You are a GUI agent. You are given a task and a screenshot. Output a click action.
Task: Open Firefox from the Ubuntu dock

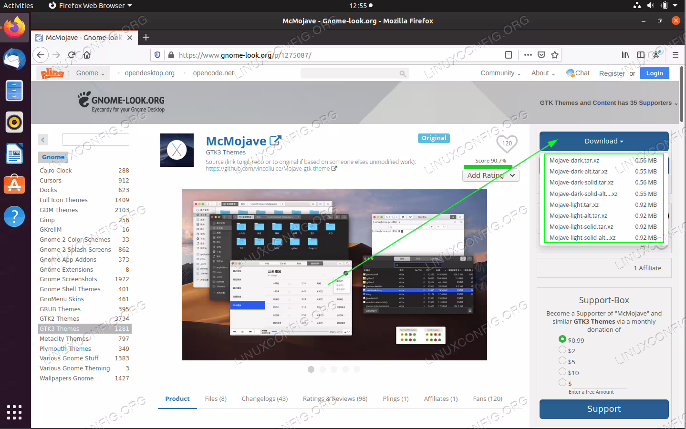(14, 28)
